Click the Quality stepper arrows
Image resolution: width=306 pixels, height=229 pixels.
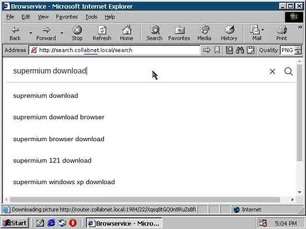pos(298,50)
